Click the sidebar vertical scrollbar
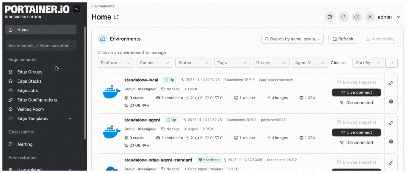The image size is (407, 173). tap(85, 82)
